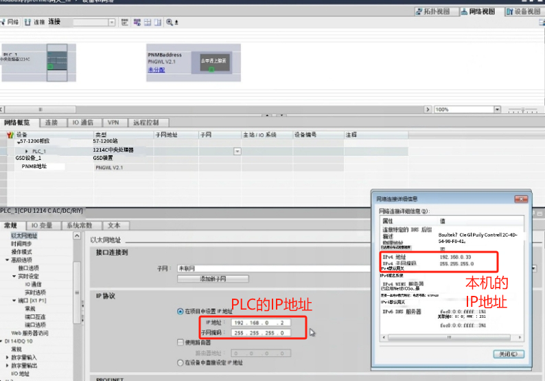Viewport: 545px width, 381px height.
Task: Open the dropdown in PLC_1 row subnet column
Action: [237, 152]
